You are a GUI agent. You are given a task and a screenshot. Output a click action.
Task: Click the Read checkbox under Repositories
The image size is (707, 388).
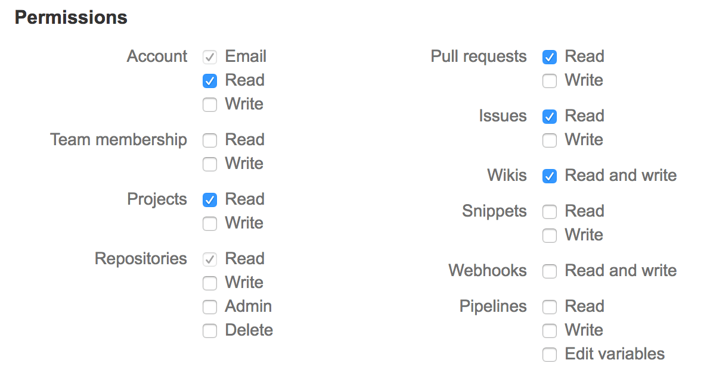point(210,259)
